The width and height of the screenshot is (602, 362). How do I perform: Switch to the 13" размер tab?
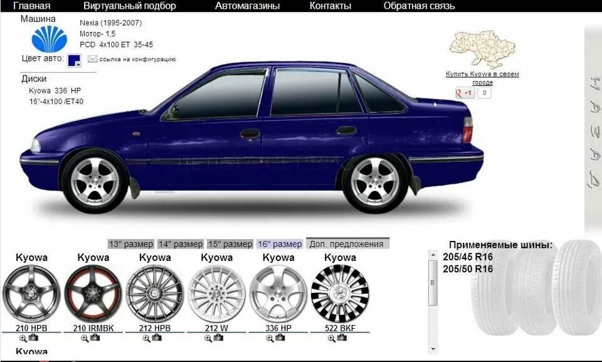pos(131,244)
